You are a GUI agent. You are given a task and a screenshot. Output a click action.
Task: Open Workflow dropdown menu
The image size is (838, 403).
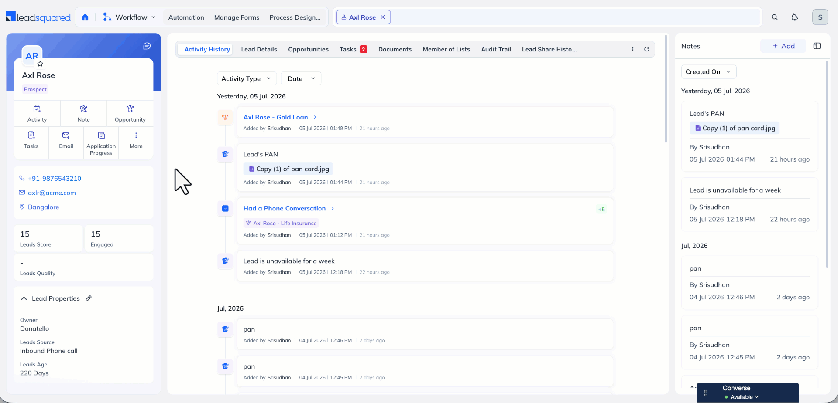pos(129,17)
